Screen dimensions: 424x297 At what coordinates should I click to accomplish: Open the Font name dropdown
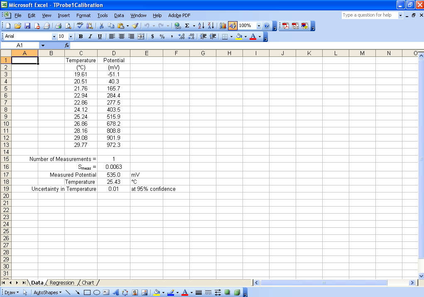tap(54, 37)
